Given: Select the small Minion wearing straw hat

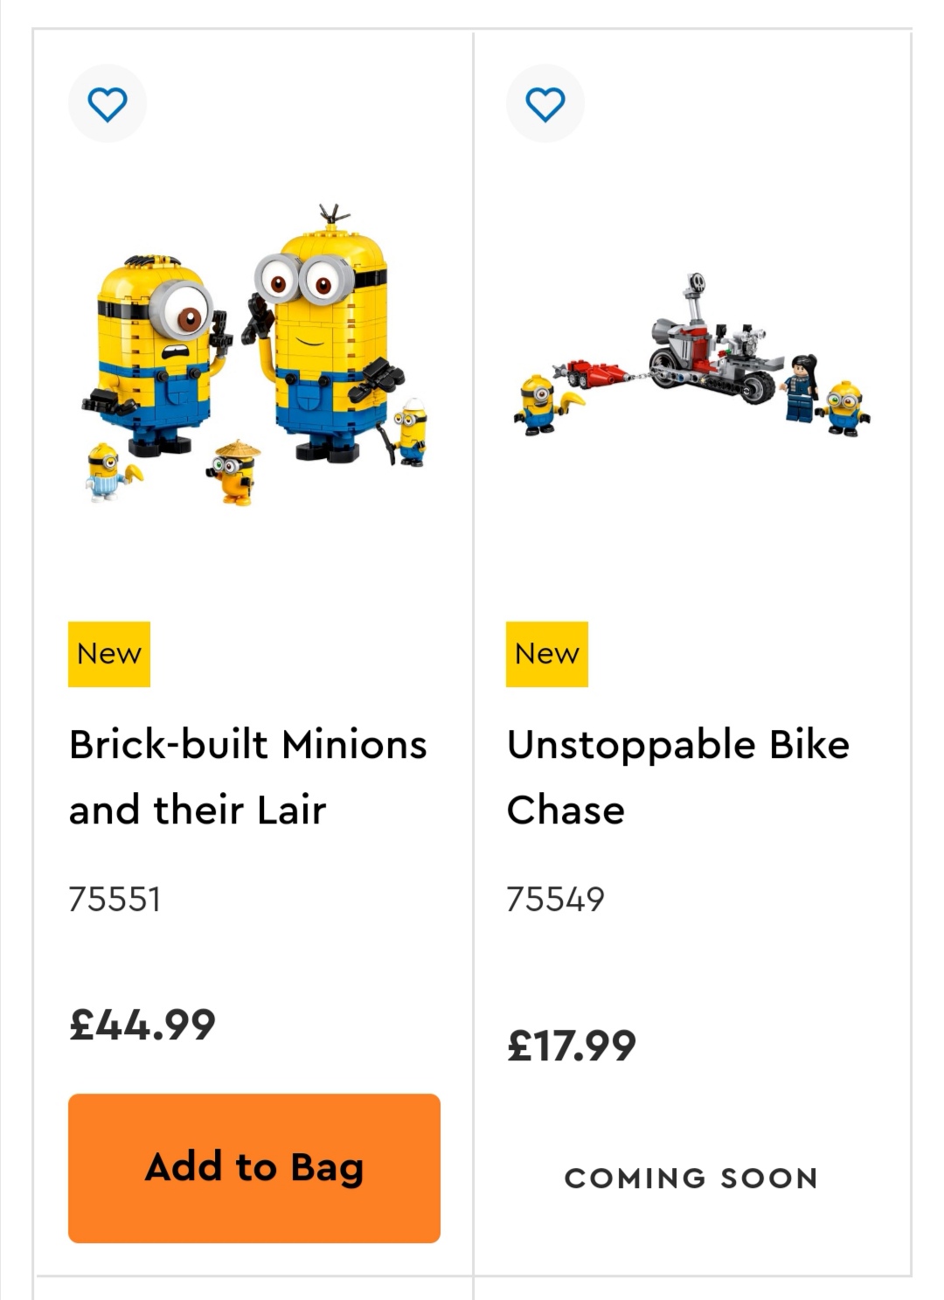Looking at the screenshot, I should coord(236,472).
